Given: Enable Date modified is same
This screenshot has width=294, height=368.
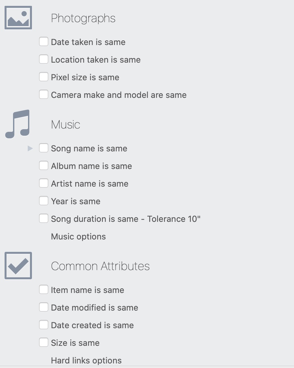Looking at the screenshot, I should pos(44,307).
